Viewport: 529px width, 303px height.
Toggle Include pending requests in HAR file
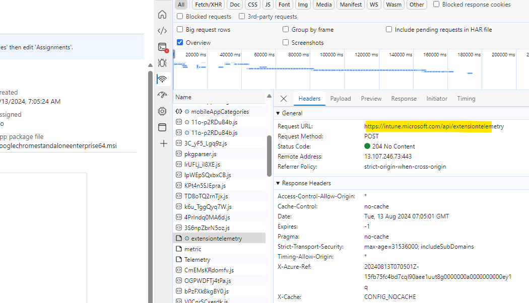pos(388,29)
